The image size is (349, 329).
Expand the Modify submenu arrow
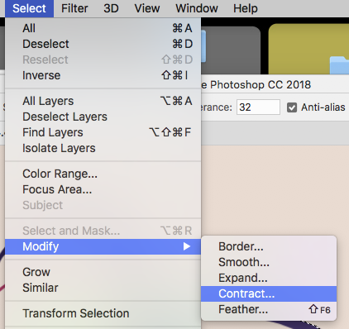tap(187, 246)
